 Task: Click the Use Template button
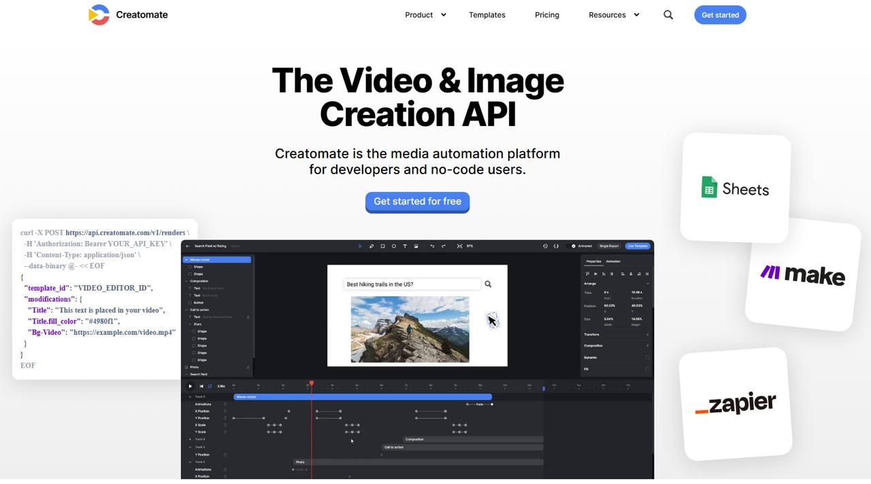point(638,246)
